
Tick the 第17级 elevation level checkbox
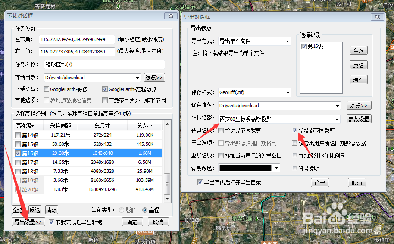pyautogui.click(x=18, y=163)
